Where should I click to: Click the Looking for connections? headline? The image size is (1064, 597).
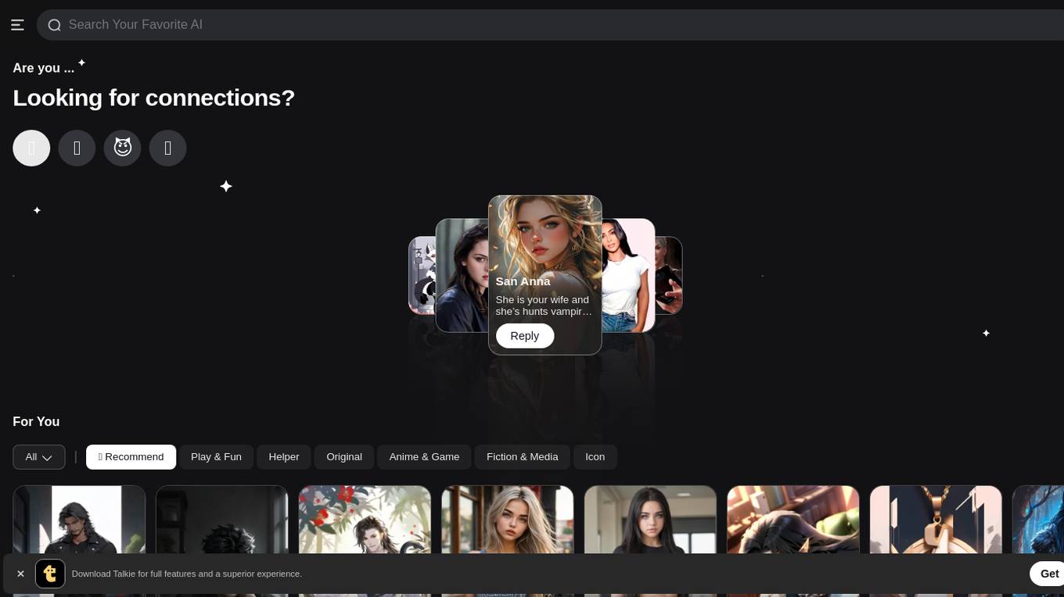[x=154, y=98]
